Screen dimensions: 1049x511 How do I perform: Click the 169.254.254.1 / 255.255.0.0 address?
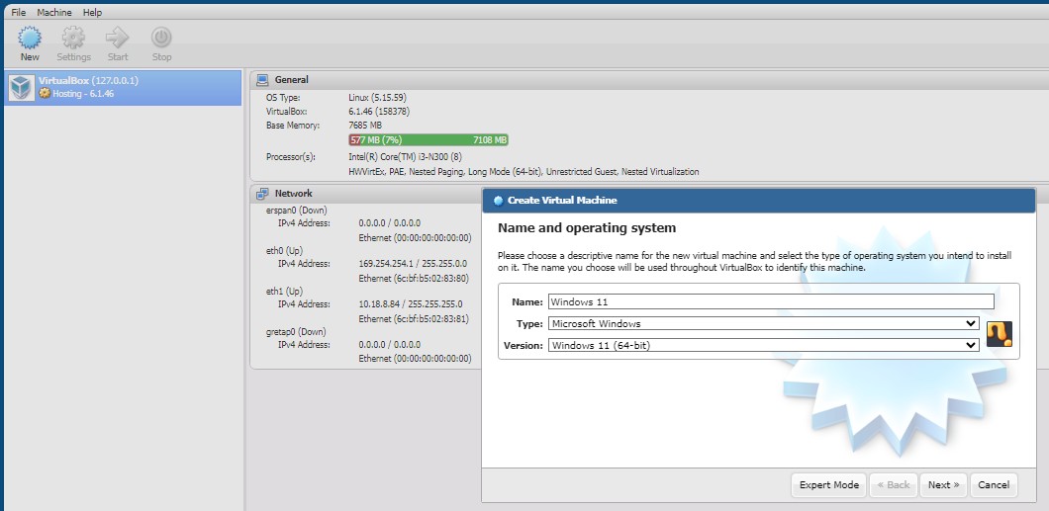tap(413, 264)
